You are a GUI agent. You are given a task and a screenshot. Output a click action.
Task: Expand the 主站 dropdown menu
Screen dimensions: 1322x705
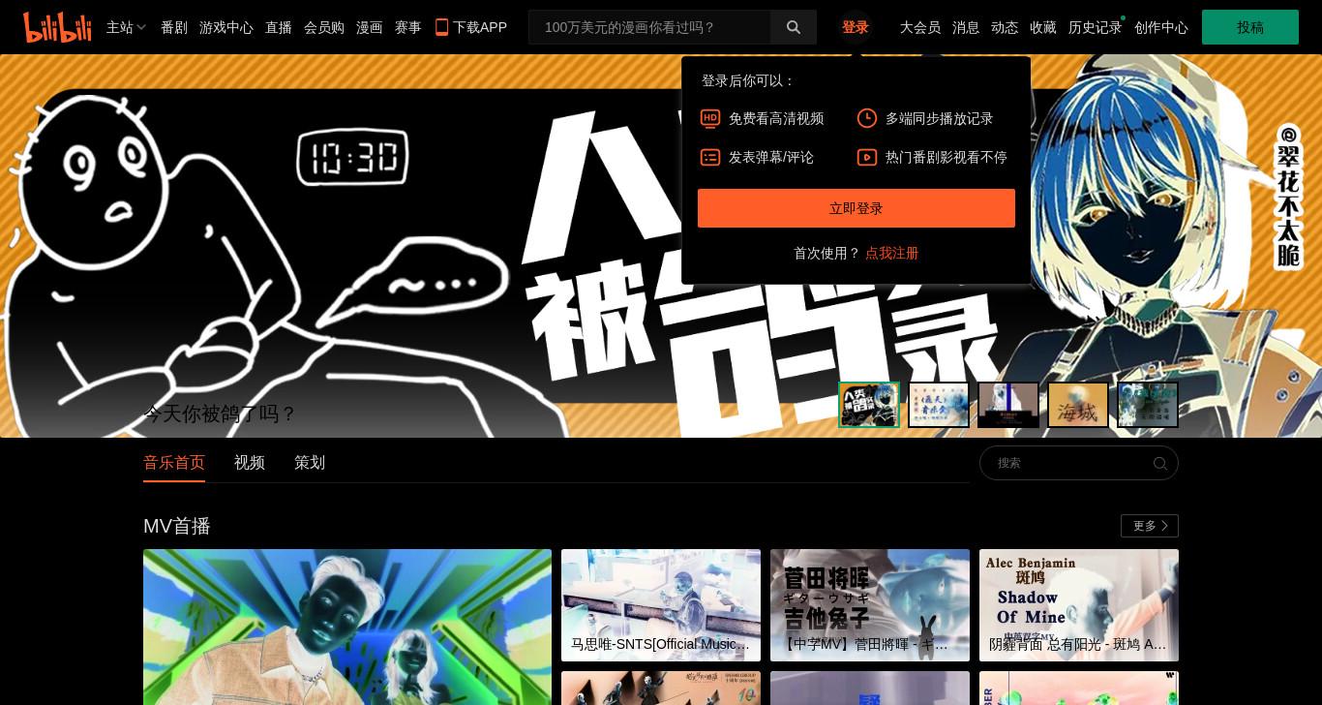coord(126,27)
